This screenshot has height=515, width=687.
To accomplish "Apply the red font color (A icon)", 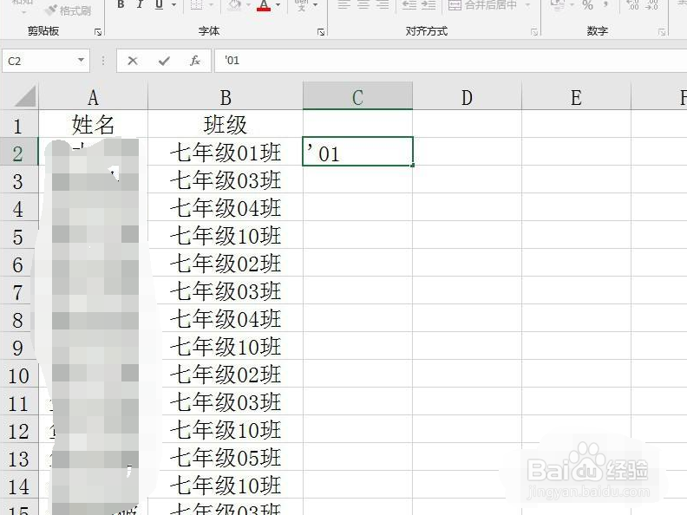I will pos(264,5).
